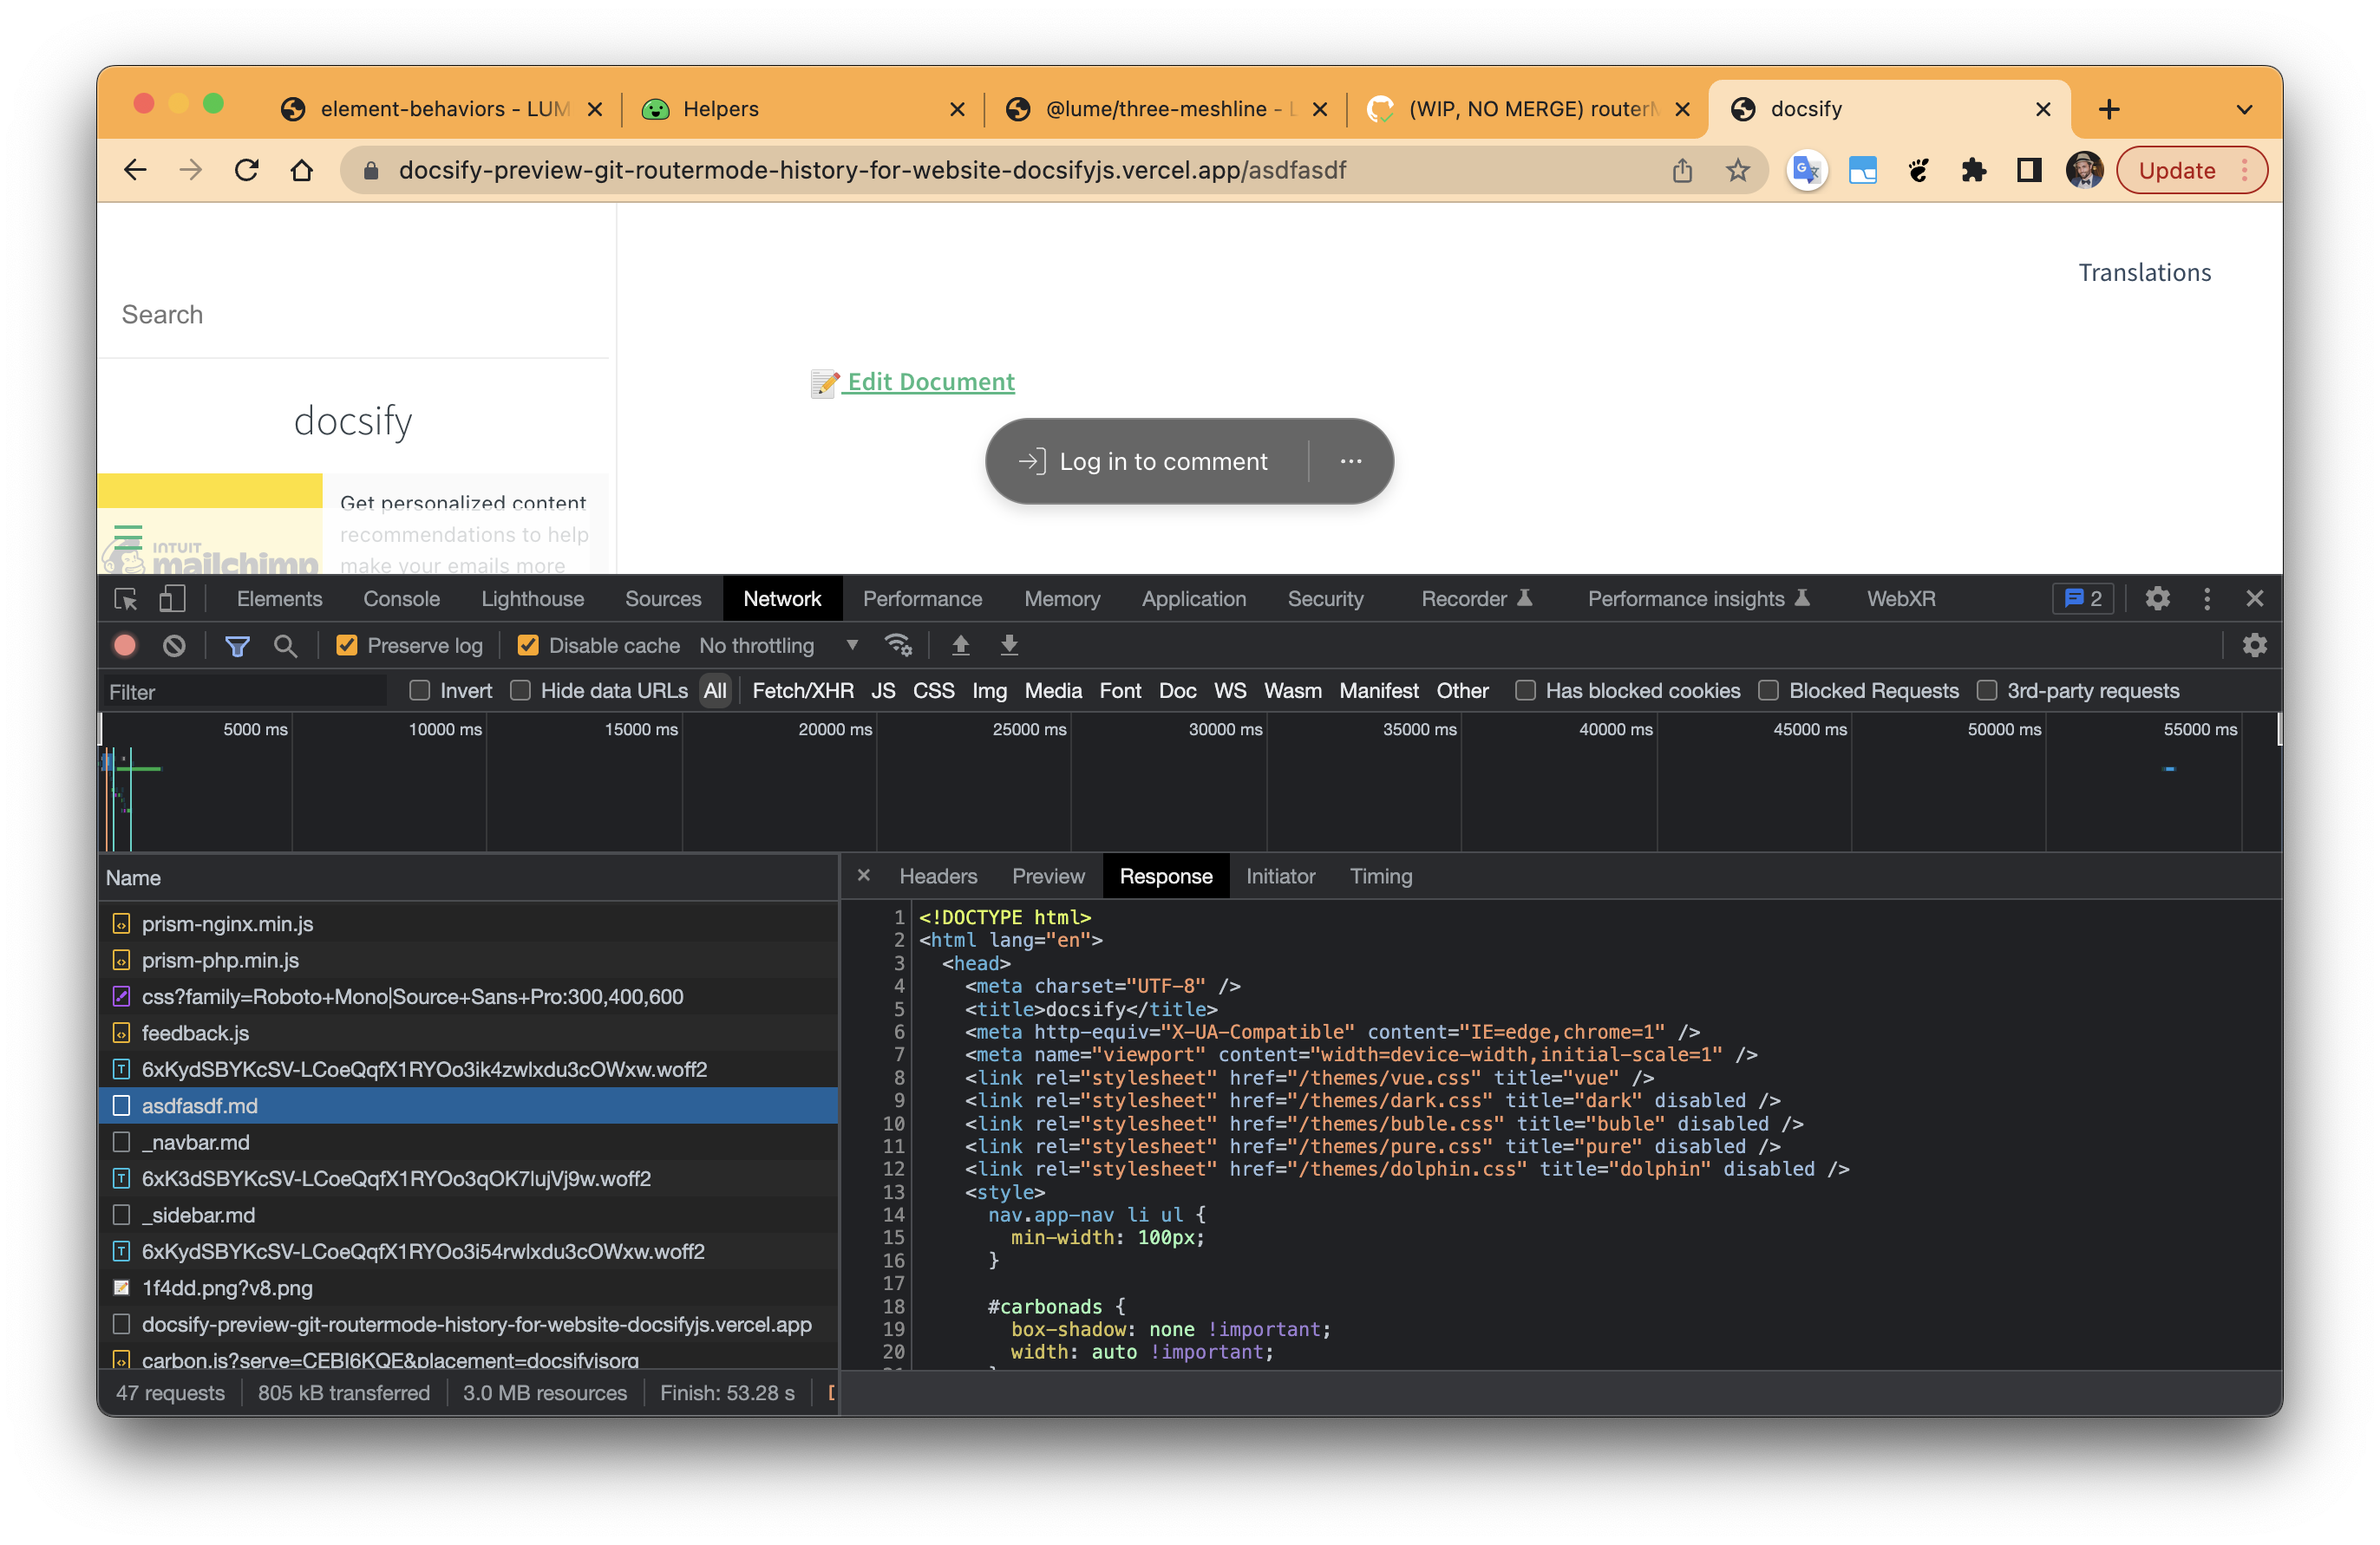Open the Headers tab
2380x1545 pixels.
tap(937, 877)
